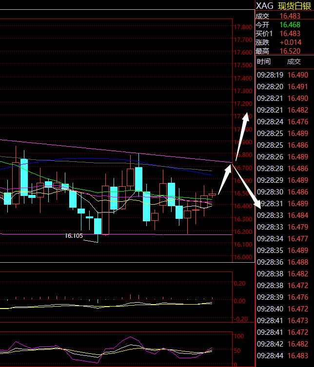Click the 50 level on oscillator axis

coord(238,350)
